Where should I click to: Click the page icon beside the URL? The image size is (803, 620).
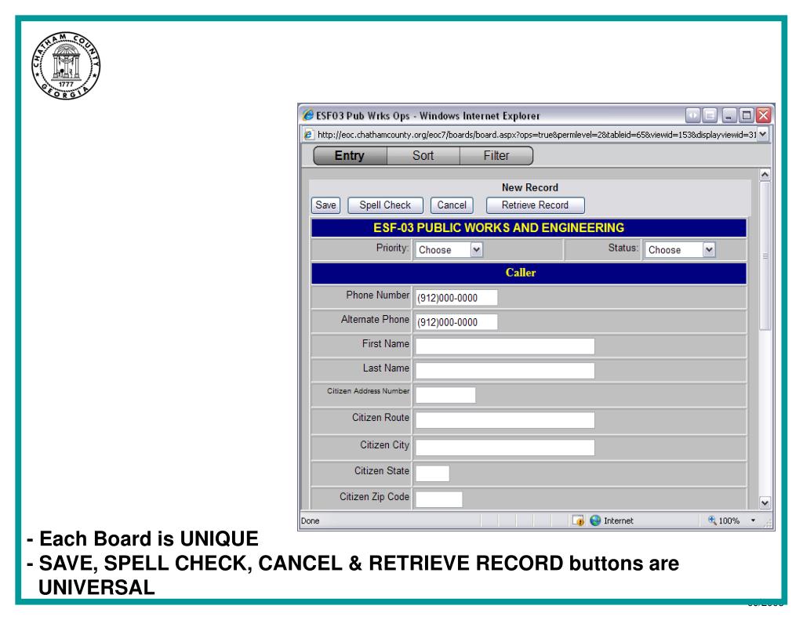(308, 135)
